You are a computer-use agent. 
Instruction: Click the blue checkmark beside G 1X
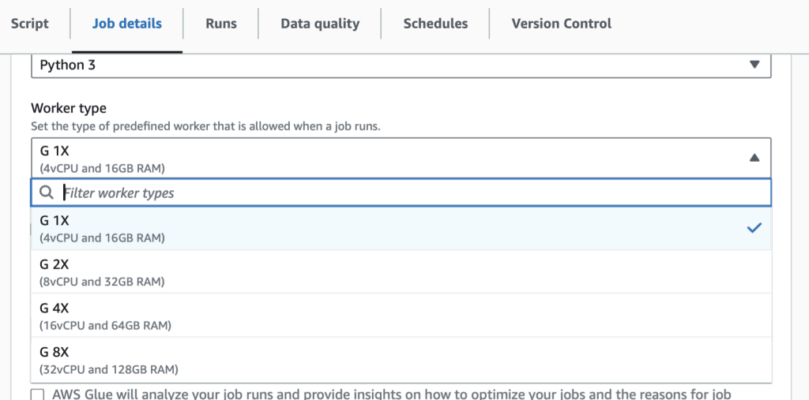click(x=754, y=228)
